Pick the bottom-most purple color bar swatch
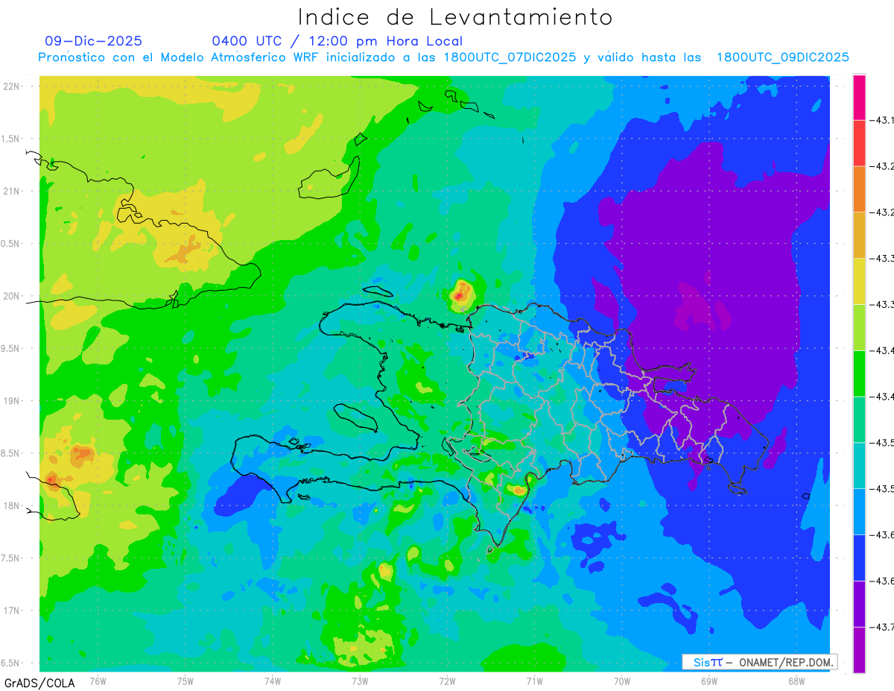 [x=859, y=650]
